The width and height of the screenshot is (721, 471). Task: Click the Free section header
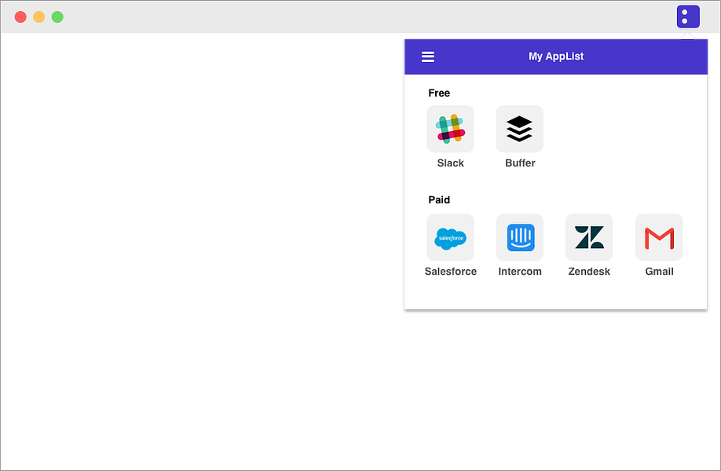(439, 93)
